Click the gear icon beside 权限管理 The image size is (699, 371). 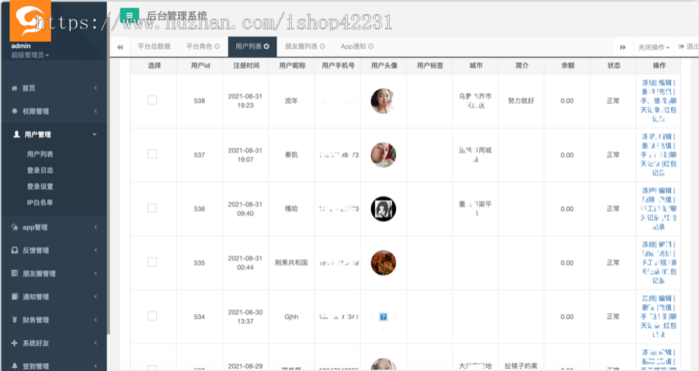click(14, 111)
